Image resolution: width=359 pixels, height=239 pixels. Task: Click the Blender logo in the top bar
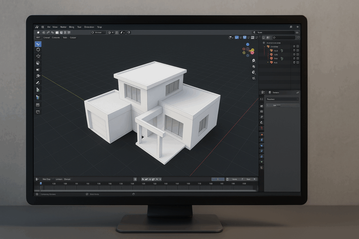coord(37,27)
